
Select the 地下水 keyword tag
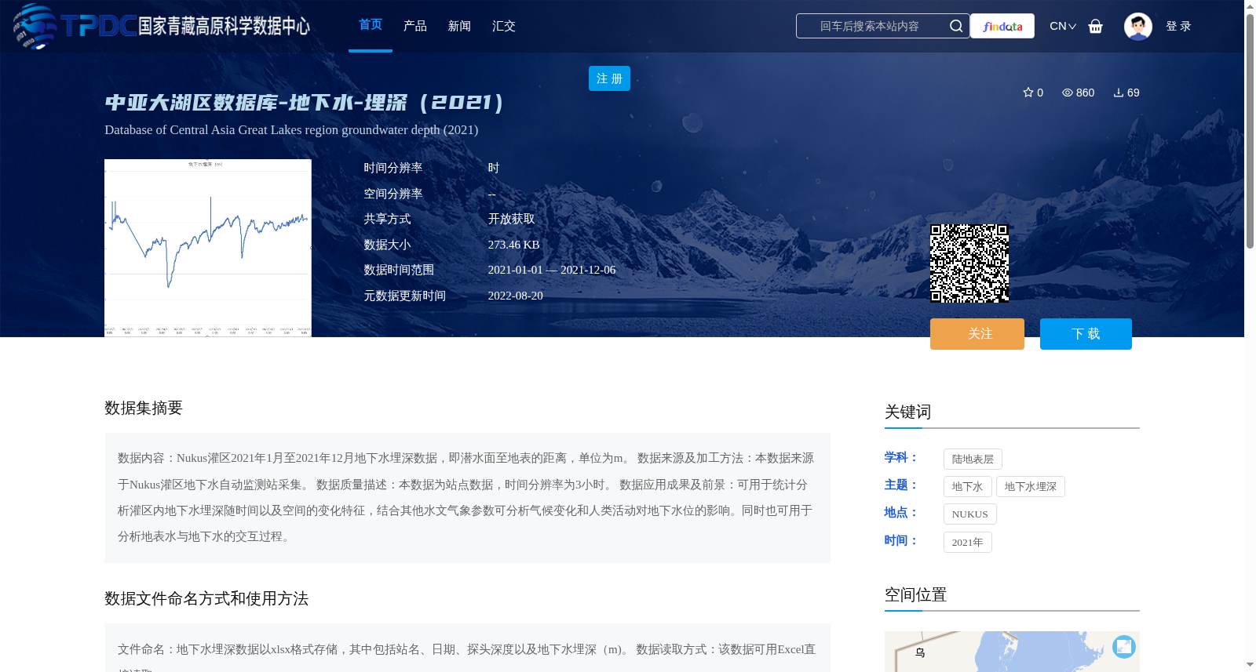click(x=968, y=487)
